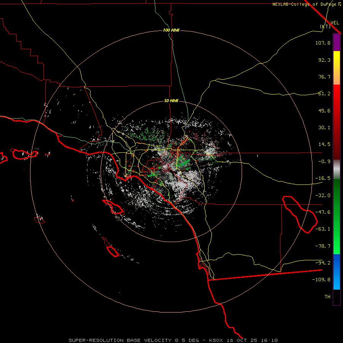Select the 45.6 scale value
This screenshot has width=343, height=343.
tap(324, 111)
